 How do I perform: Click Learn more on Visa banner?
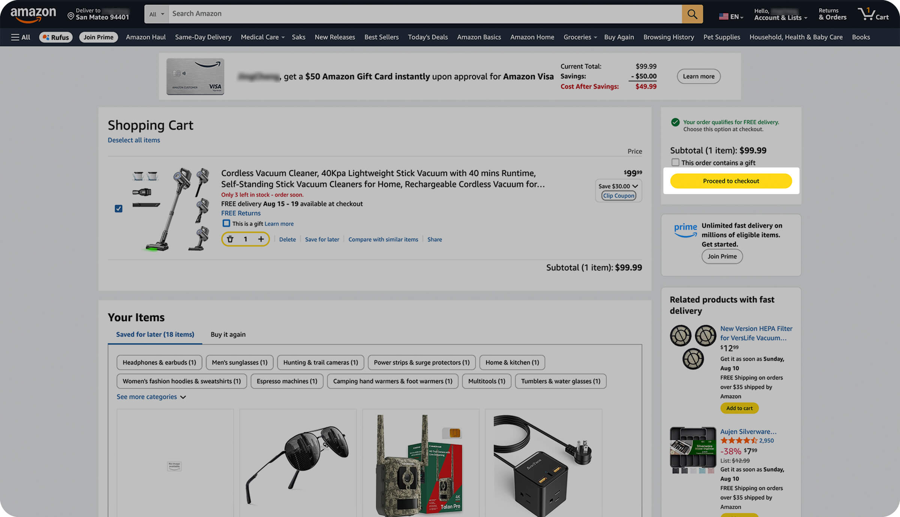click(x=699, y=76)
